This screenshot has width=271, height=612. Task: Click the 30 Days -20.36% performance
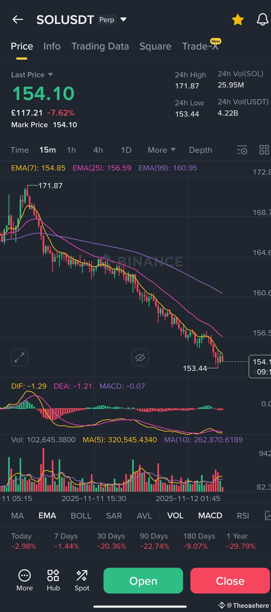pyautogui.click(x=112, y=541)
